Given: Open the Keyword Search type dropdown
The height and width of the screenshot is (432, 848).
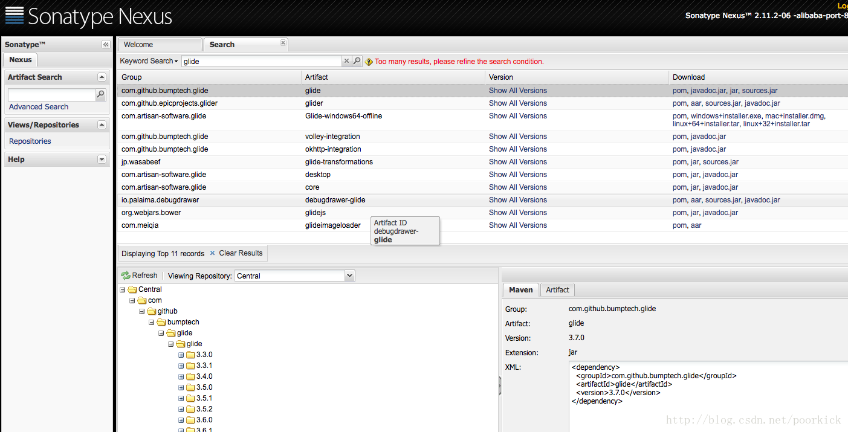Looking at the screenshot, I should point(149,61).
